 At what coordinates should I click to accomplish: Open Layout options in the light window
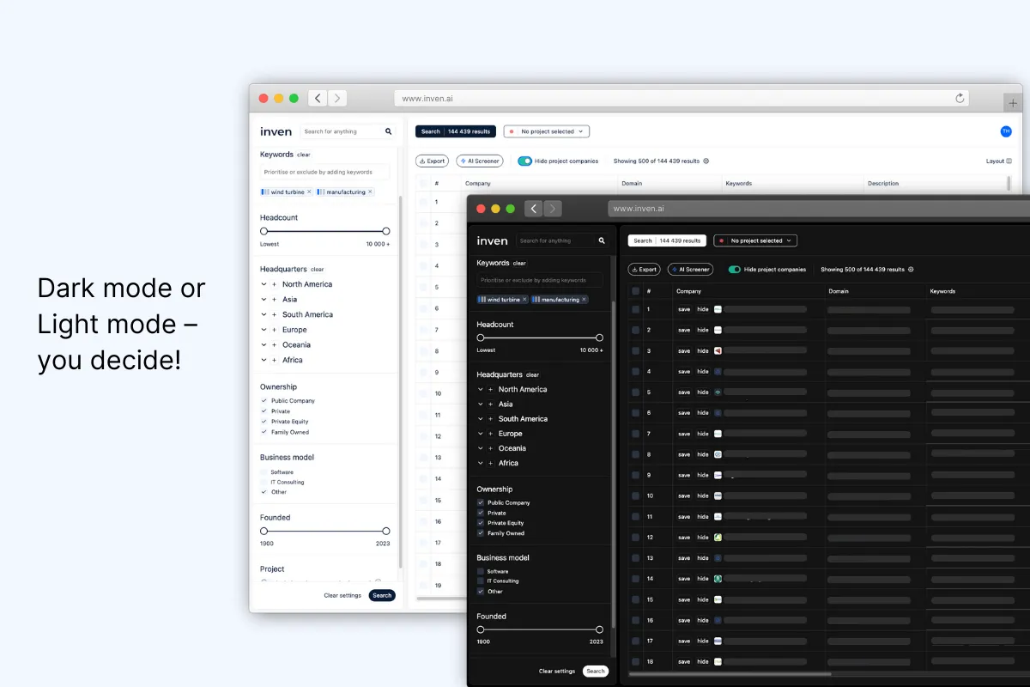tap(999, 161)
